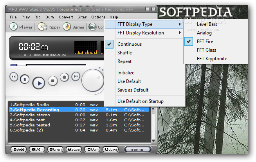Select FFT Glass display type
This screenshot has height=162, width=256.
(x=216, y=50)
